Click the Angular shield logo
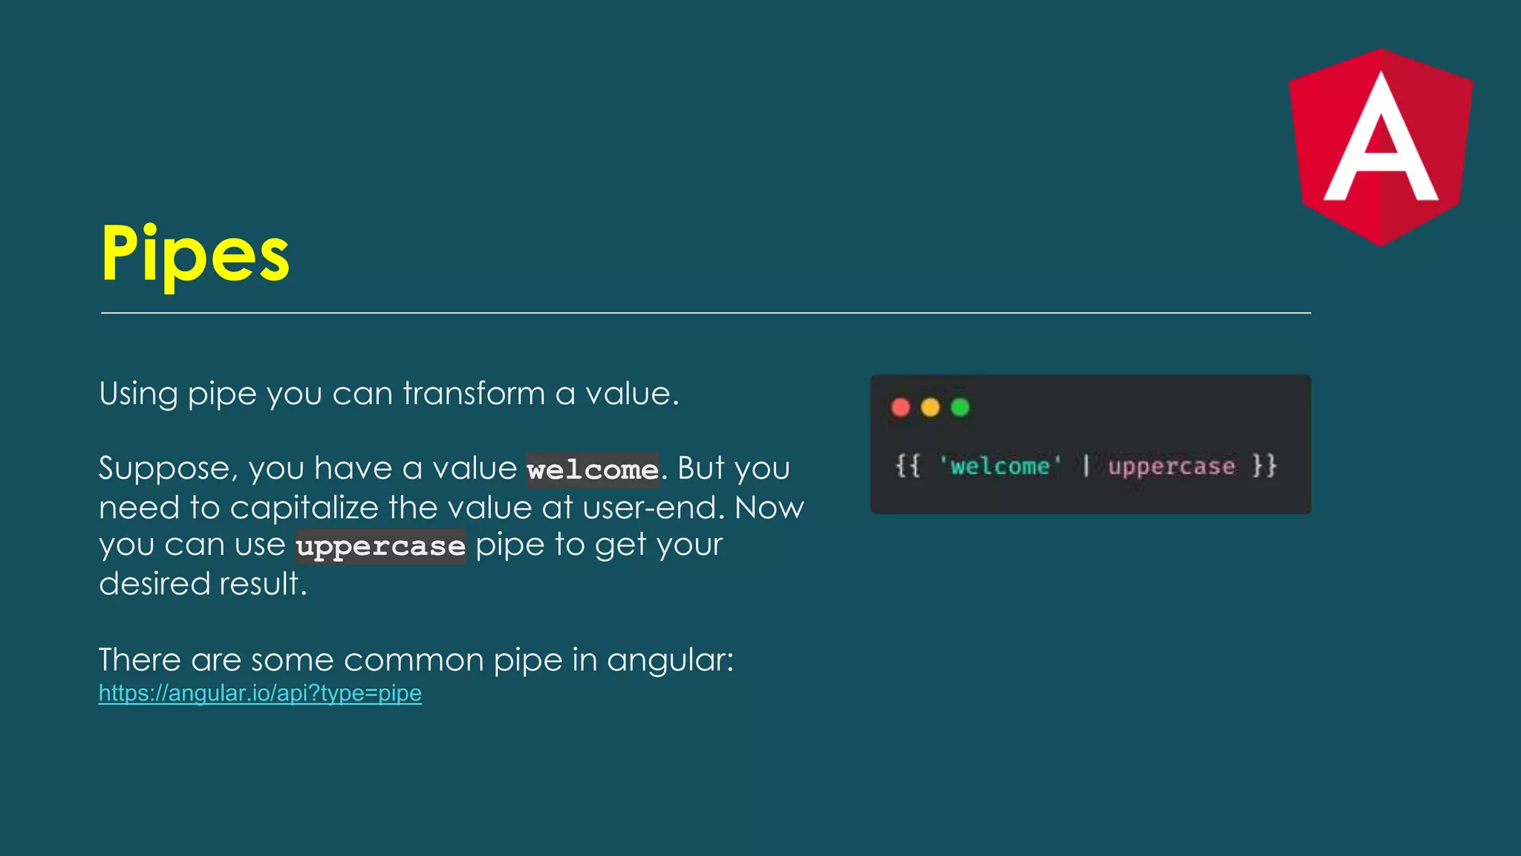Image resolution: width=1521 pixels, height=856 pixels. 1380,147
